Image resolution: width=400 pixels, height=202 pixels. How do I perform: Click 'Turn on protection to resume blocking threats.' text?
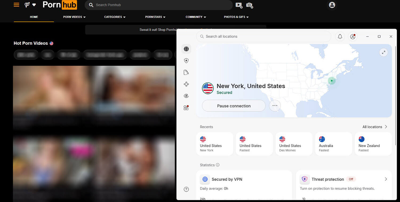click(x=337, y=188)
